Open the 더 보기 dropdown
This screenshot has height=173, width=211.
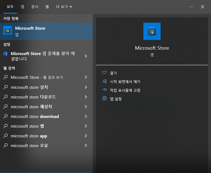(x=64, y=7)
